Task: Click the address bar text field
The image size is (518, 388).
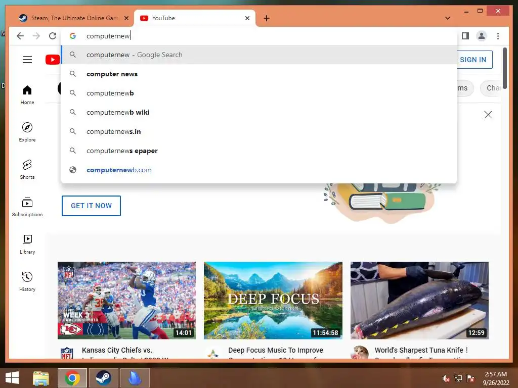Action: (x=259, y=36)
